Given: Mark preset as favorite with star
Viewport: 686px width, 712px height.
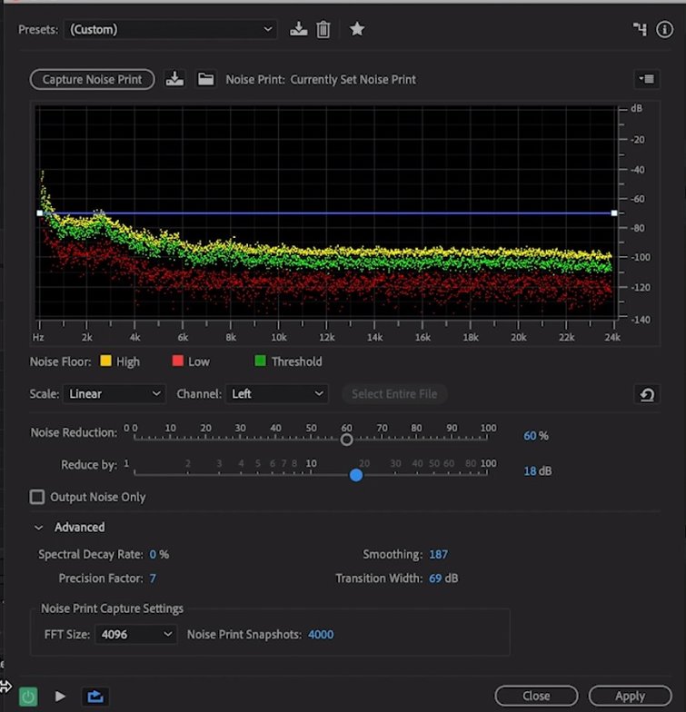Looking at the screenshot, I should coord(357,30).
